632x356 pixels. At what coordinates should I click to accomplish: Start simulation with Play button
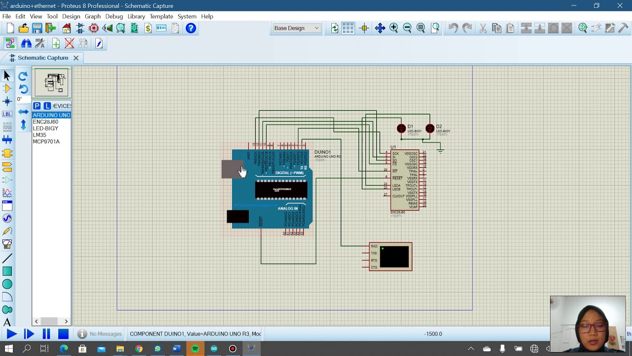click(11, 334)
